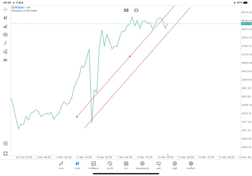Toggle the circular red-blue chart button
The width and height of the screenshot is (252, 176).
tap(136, 10)
